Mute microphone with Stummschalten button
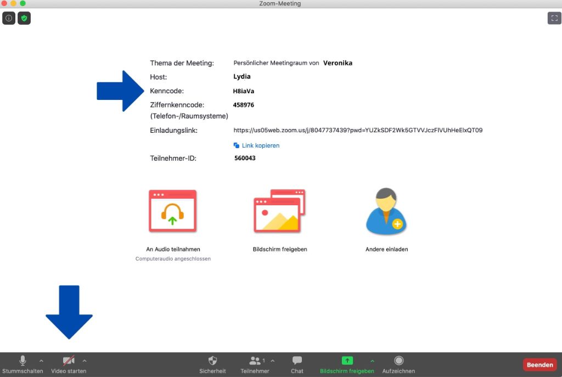 click(23, 364)
